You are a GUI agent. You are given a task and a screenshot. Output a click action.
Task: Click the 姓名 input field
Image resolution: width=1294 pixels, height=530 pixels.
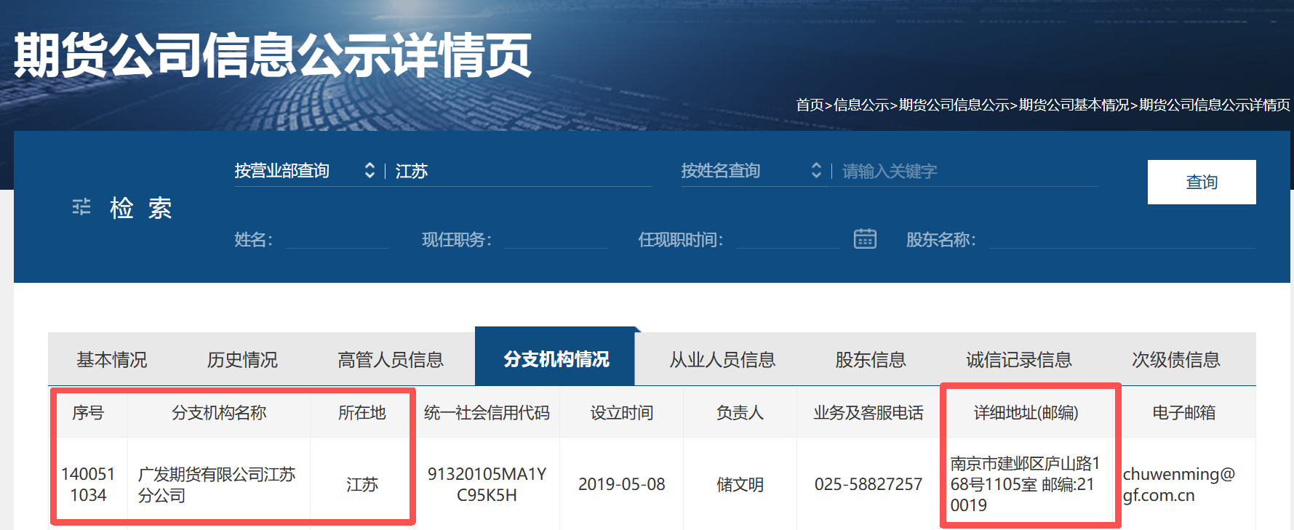click(x=338, y=239)
